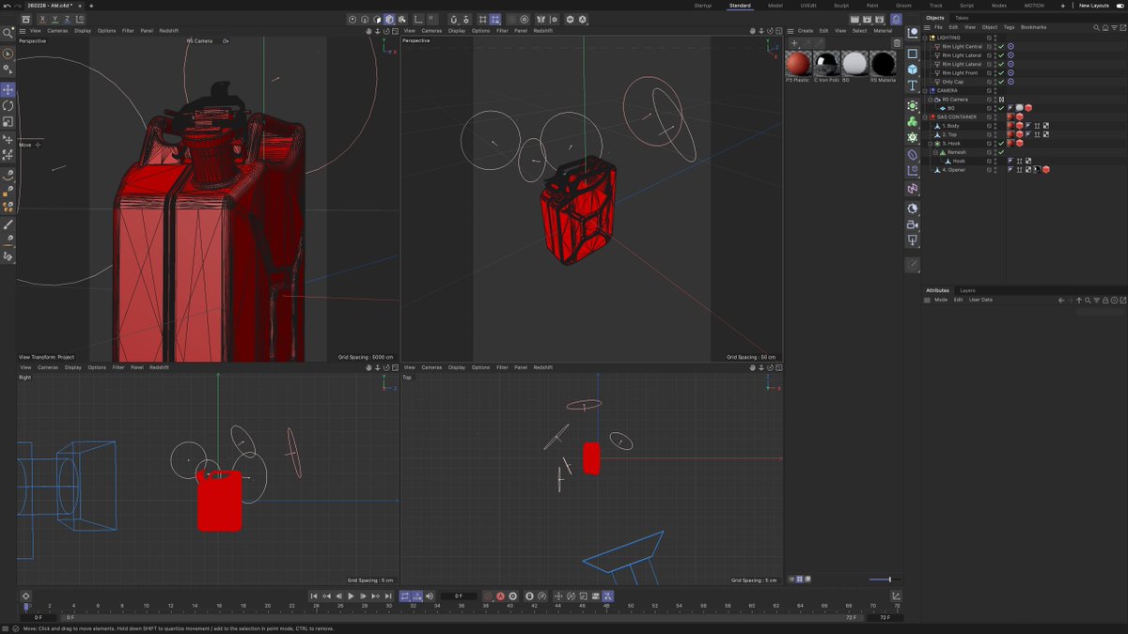1128x634 pixels.
Task: Collapse the LIGHTING group
Action: 924,38
